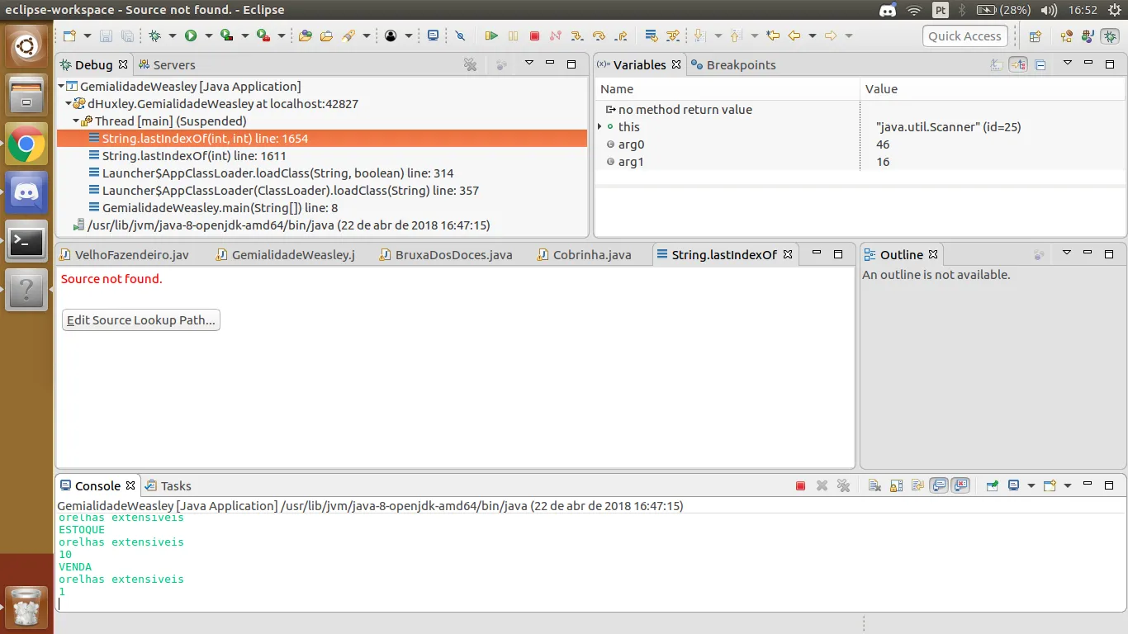
Task: Switch to the Servers tab
Action: coord(167,64)
